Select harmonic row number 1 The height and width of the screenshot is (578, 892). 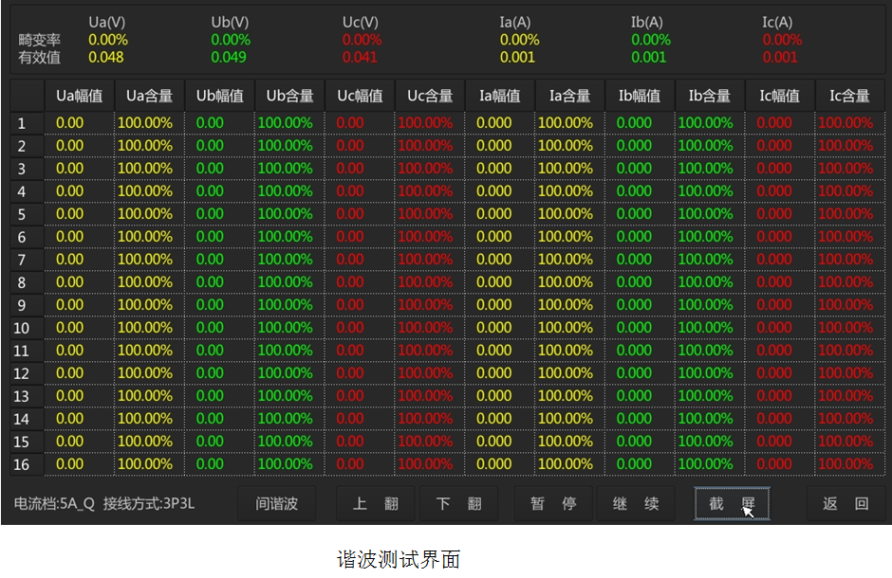click(x=22, y=124)
